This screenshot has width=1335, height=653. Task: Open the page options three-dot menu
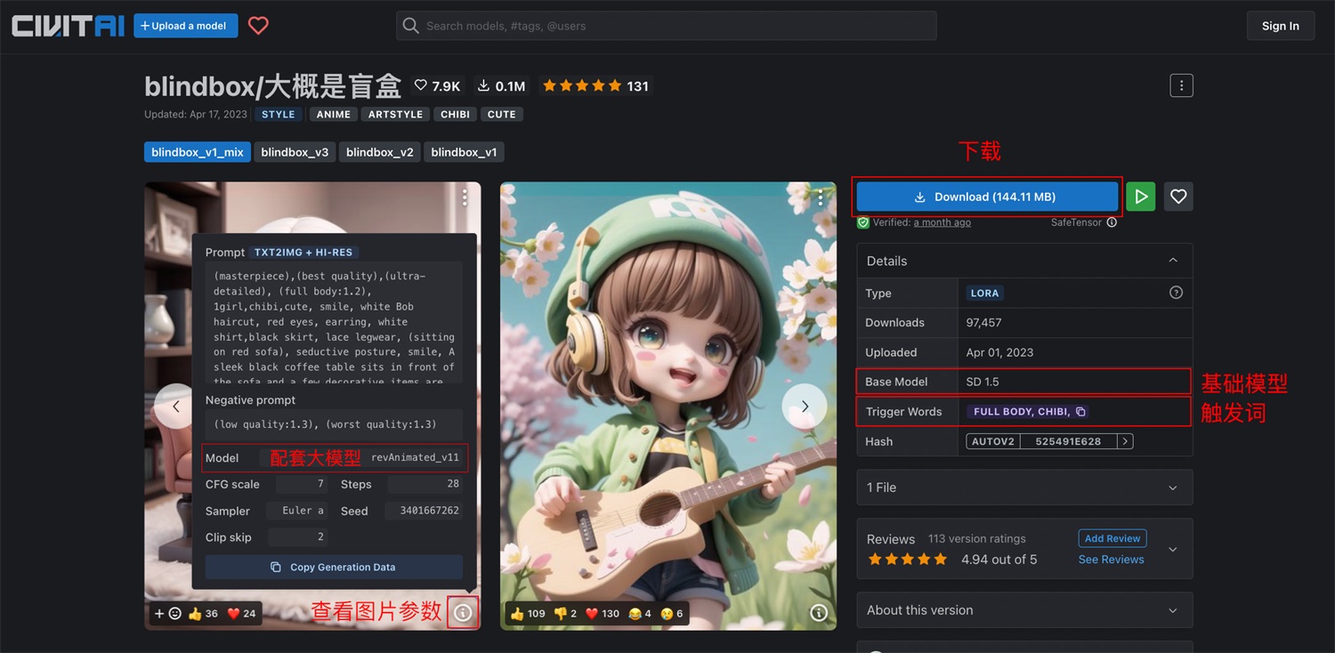pos(1181,85)
